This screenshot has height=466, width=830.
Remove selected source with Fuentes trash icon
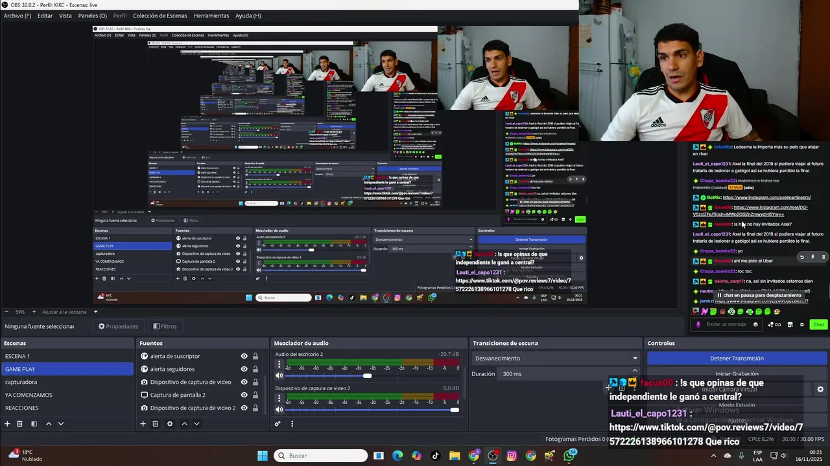pos(155,424)
